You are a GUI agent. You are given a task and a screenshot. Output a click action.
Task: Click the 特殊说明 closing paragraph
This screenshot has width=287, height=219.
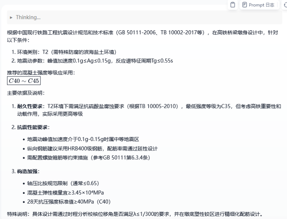tap(135, 214)
